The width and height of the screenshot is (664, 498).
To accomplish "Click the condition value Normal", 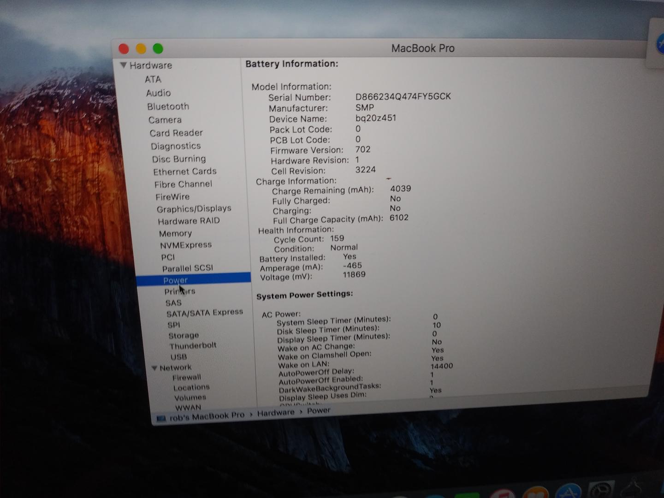I will coord(344,248).
